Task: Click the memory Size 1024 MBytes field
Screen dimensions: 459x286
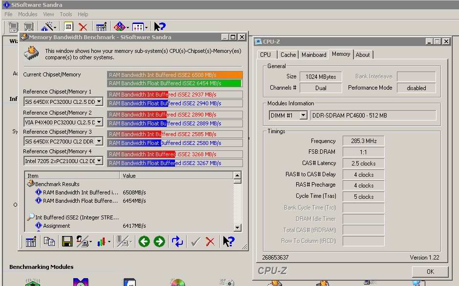Action: [321, 77]
